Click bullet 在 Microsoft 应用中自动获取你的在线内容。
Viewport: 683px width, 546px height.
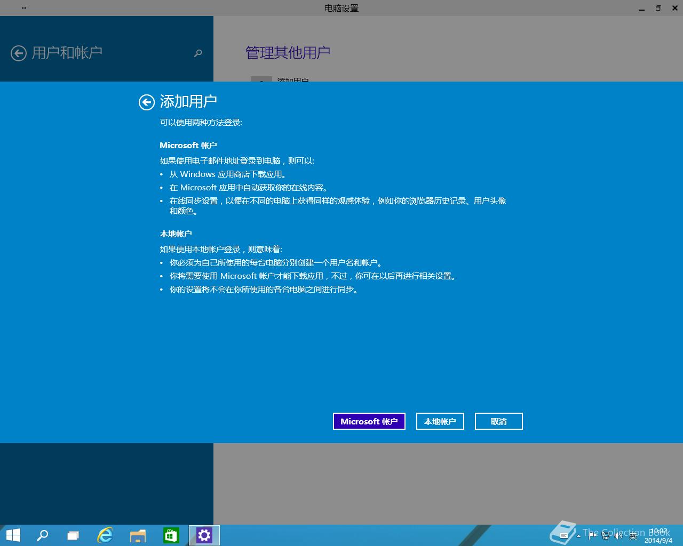point(249,188)
